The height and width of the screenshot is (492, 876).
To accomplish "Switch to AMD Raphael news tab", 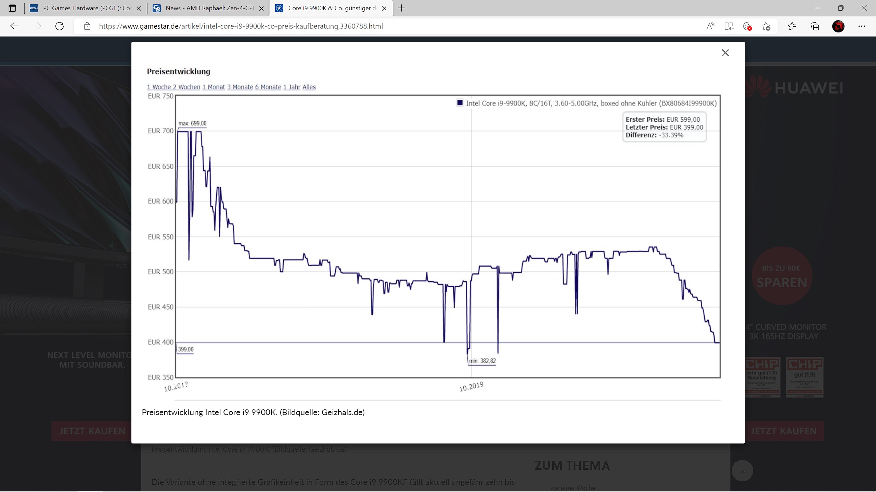I will pos(209,8).
